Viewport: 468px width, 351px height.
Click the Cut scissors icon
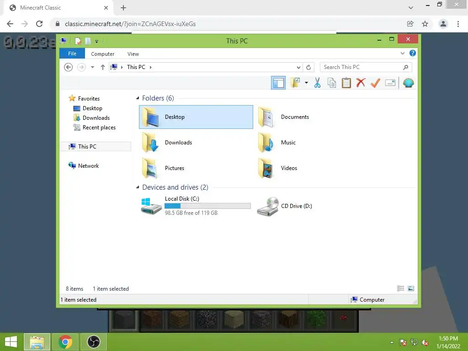coord(317,83)
